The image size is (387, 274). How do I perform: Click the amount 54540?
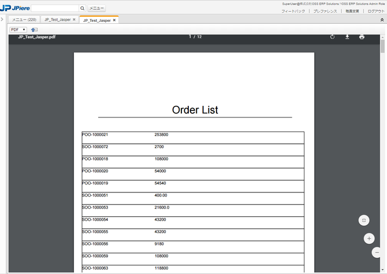click(x=160, y=183)
